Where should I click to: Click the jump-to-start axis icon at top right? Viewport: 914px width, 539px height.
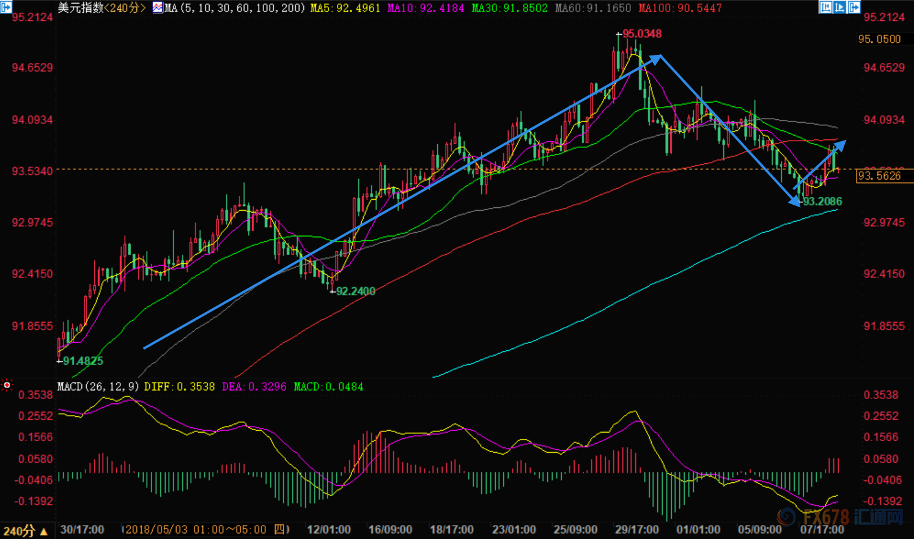point(825,7)
